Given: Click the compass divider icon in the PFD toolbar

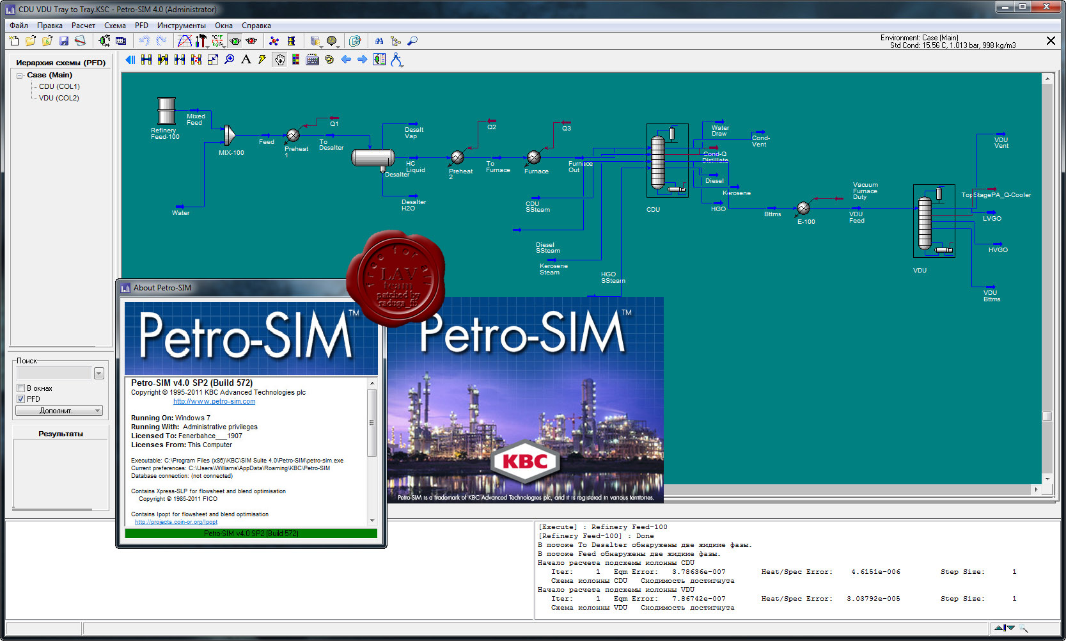Looking at the screenshot, I should 396,59.
